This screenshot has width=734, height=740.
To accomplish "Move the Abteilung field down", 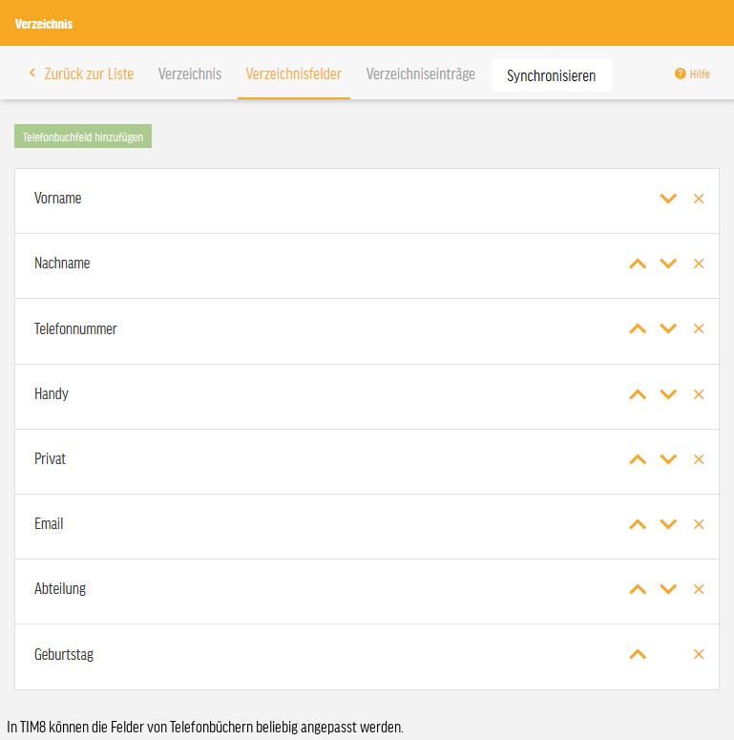I will tap(668, 589).
